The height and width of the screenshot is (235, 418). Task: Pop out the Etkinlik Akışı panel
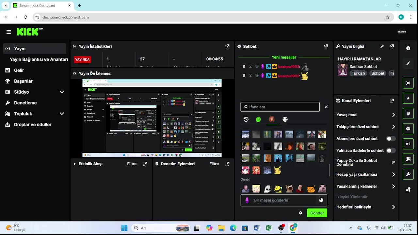(145, 164)
